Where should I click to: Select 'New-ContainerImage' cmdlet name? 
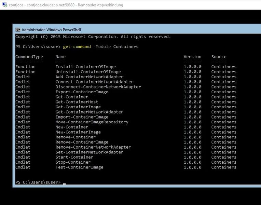(78, 132)
